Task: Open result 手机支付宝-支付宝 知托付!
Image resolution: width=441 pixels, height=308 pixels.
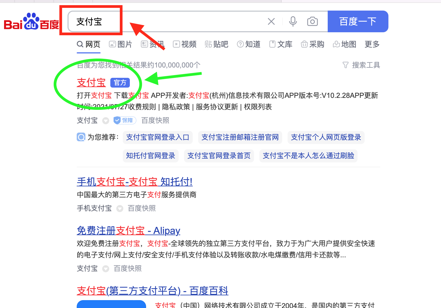Action: [135, 182]
